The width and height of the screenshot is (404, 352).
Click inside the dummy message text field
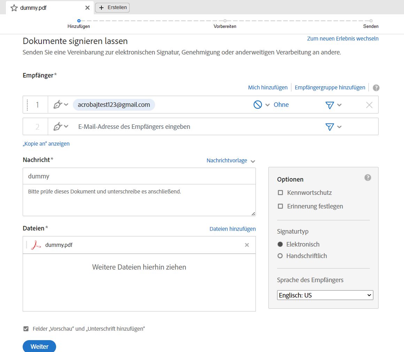click(139, 176)
